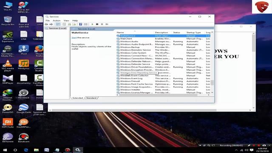This screenshot has height=153, width=272.
Task: Restart the service with the restart icon
Action: (x=107, y=24)
